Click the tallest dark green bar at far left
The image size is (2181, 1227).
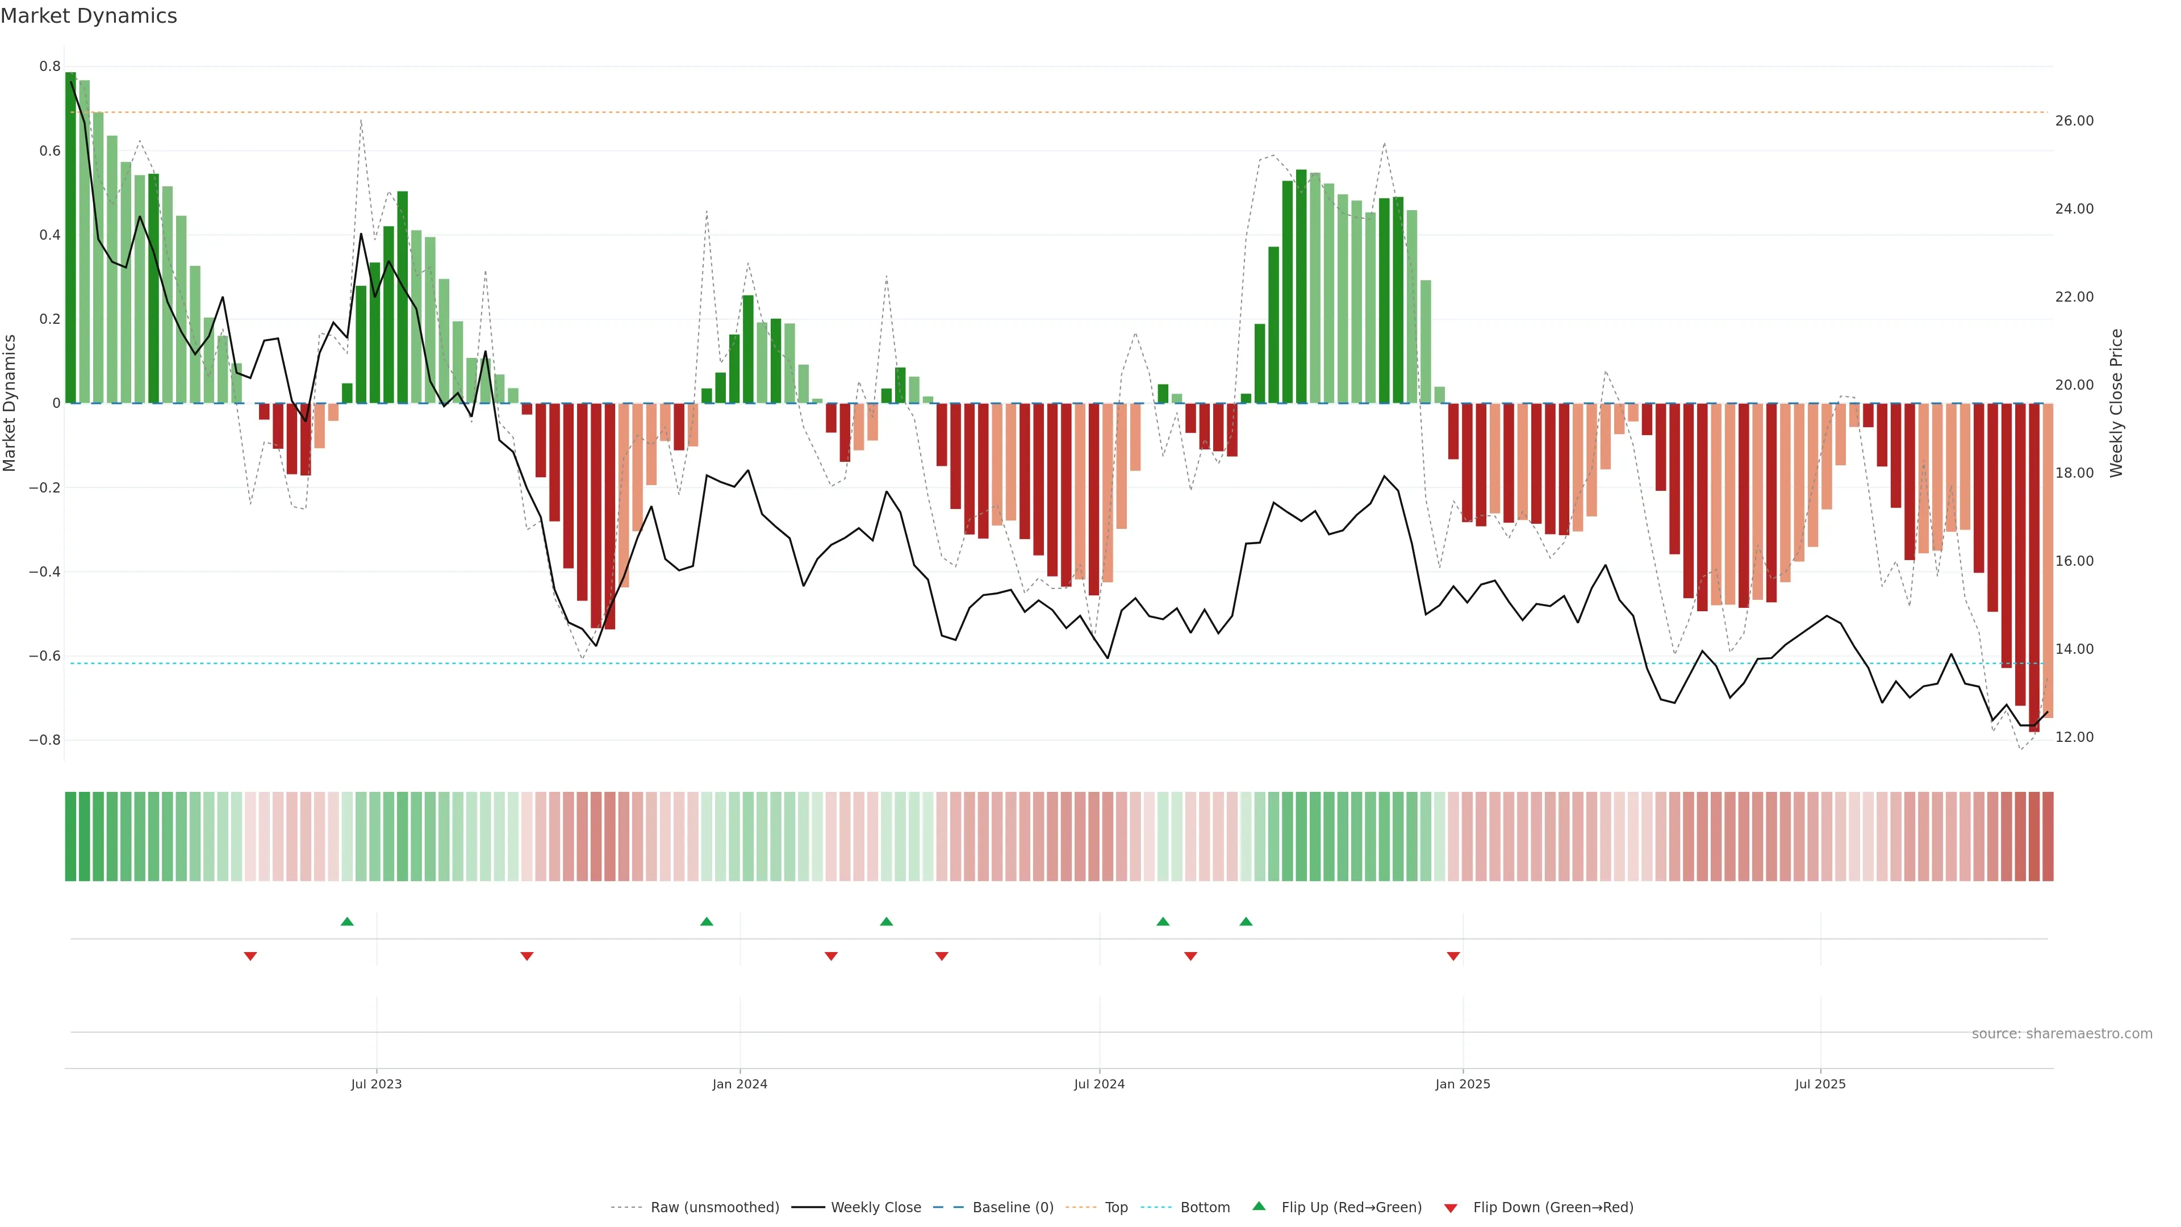70,237
